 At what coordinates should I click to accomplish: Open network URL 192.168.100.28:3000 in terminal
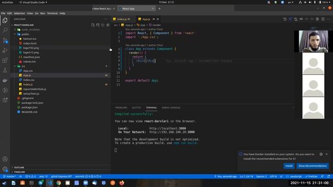tap(172, 132)
